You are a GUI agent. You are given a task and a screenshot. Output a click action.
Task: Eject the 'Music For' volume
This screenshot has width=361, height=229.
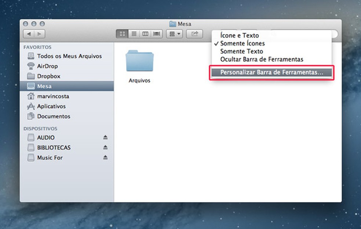click(105, 158)
